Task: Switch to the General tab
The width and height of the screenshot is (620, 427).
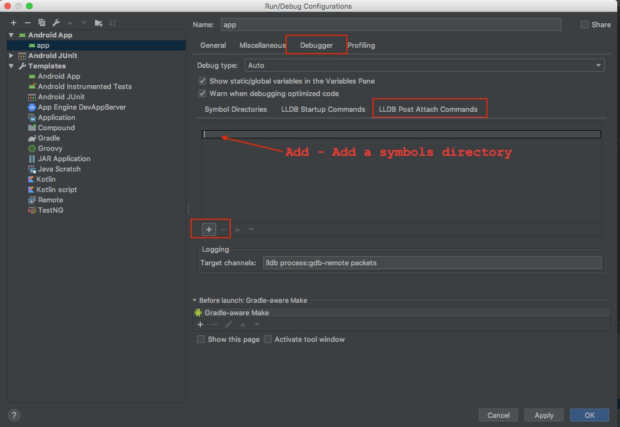Action: tap(213, 46)
